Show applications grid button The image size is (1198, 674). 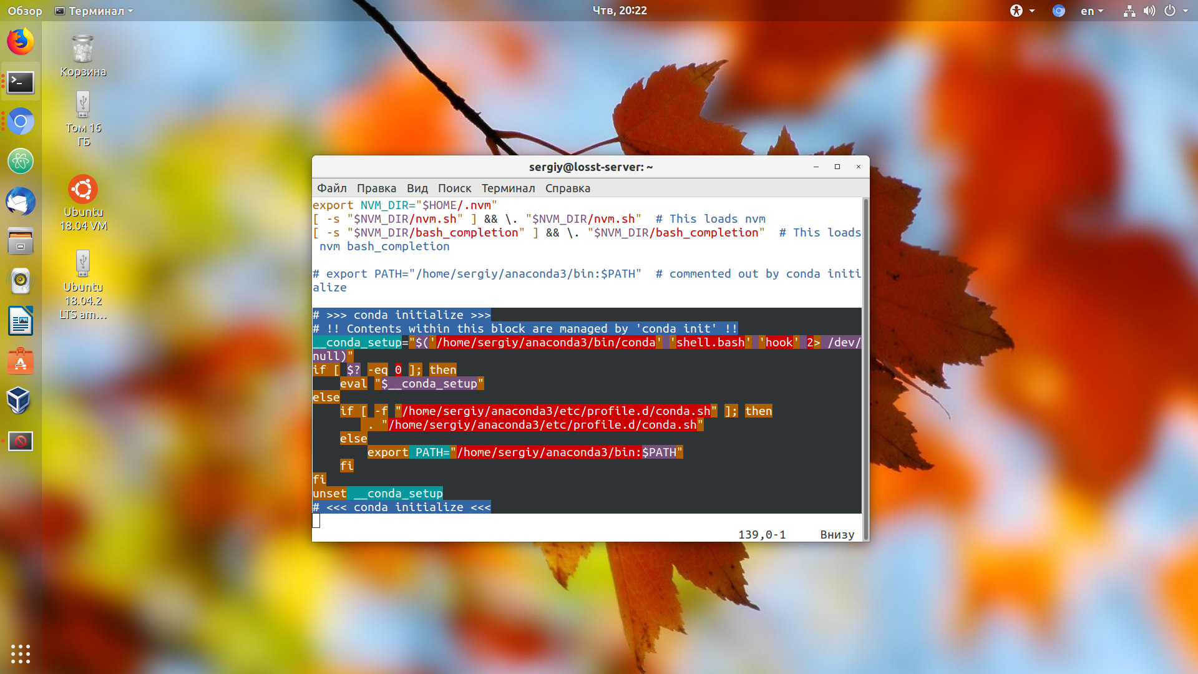pos(21,653)
